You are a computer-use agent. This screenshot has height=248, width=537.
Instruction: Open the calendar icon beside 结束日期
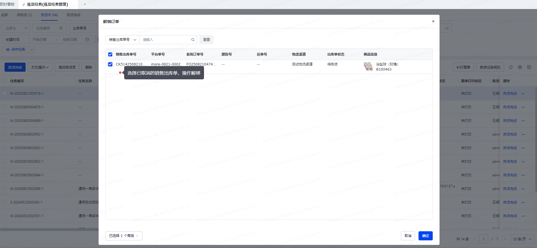click(87, 39)
